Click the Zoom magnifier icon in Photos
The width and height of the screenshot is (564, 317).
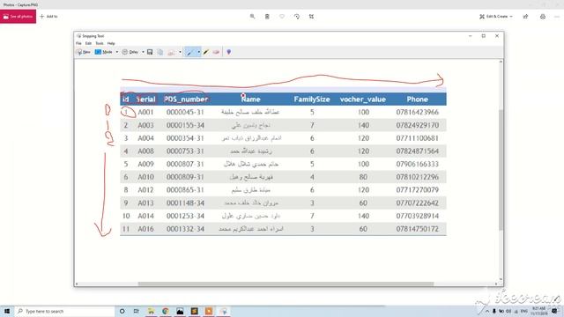(x=253, y=17)
